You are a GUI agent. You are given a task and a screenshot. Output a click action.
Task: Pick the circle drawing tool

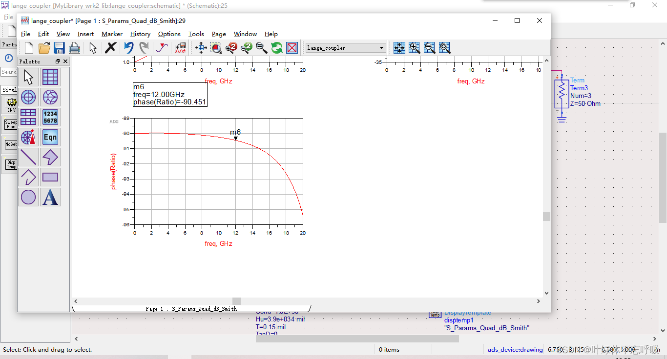[28, 197]
